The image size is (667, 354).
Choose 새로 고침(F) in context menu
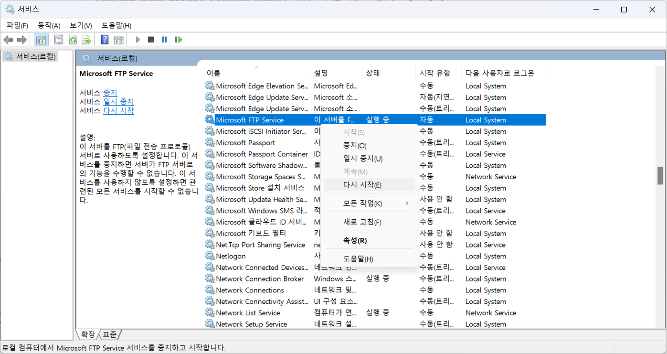(369, 222)
